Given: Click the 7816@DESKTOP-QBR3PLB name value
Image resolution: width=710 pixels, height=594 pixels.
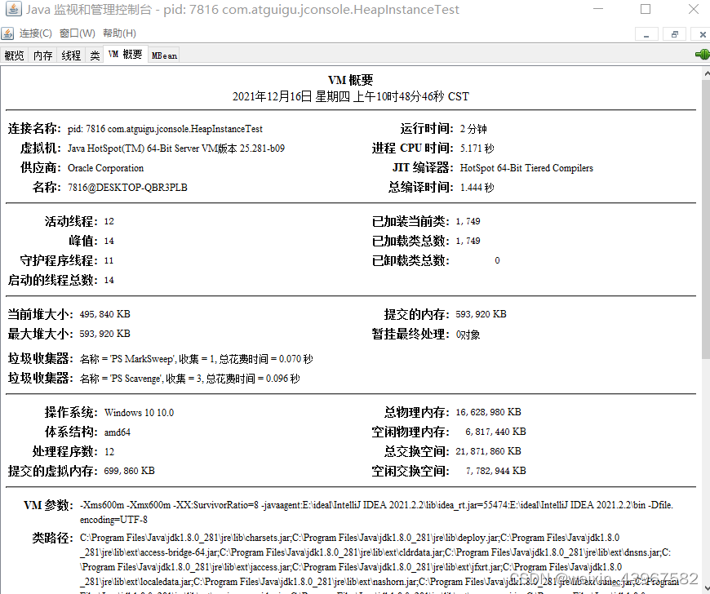Looking at the screenshot, I should point(127,188).
